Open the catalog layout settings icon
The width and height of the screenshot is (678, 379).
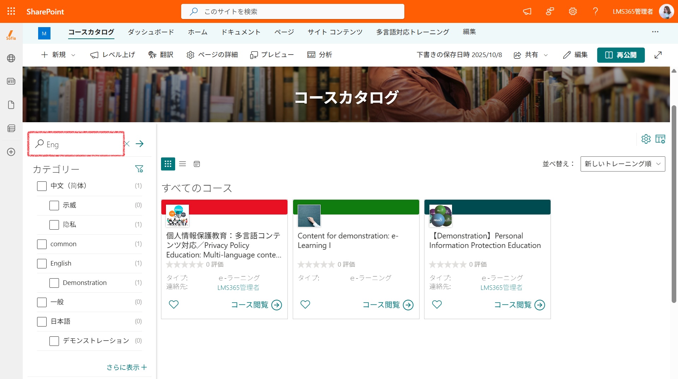(x=660, y=139)
